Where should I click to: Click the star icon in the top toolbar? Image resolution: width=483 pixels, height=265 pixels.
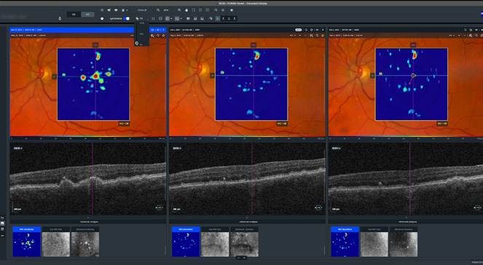pyautogui.click(x=223, y=10)
